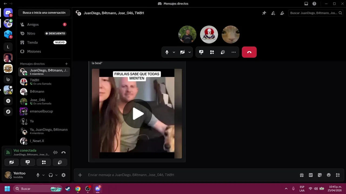Open User Settings gear
This screenshot has width=346, height=194.
coord(64,175)
